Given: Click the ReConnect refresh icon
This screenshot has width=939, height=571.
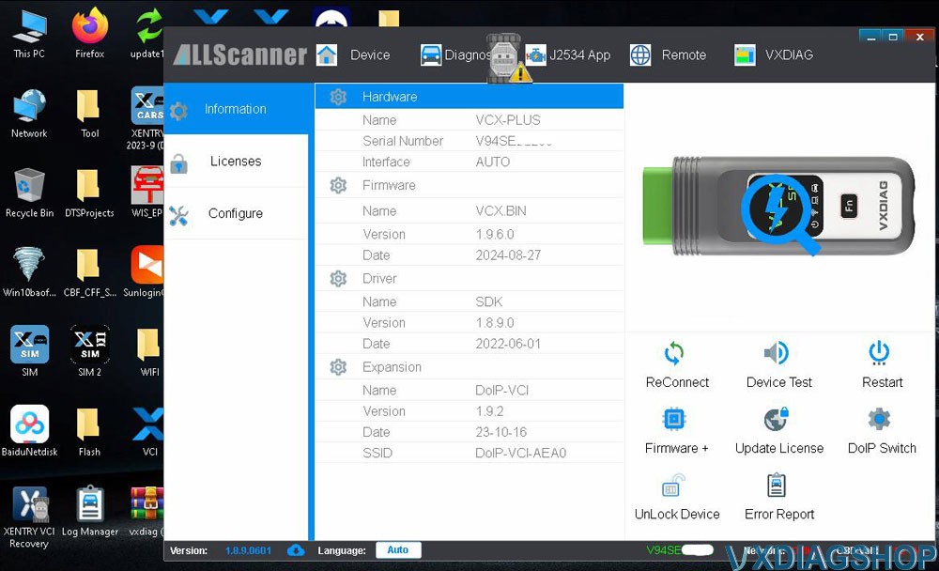Looking at the screenshot, I should [674, 353].
